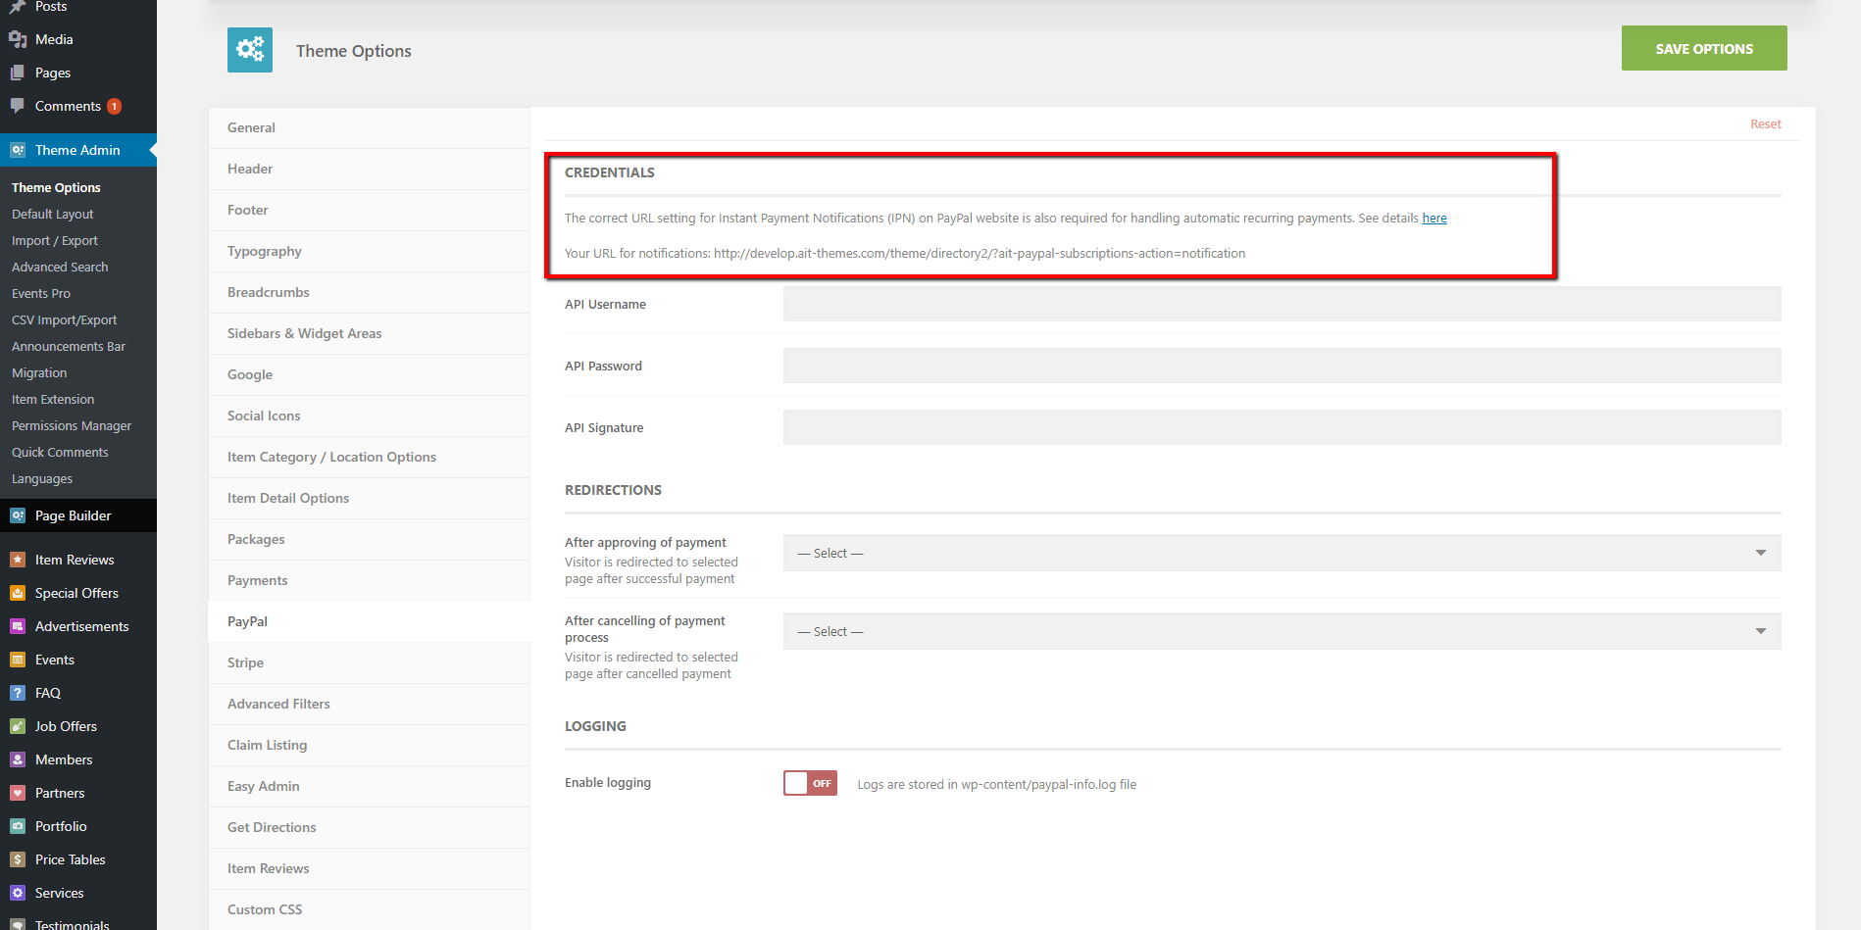Click the Partners heart icon

point(18,793)
